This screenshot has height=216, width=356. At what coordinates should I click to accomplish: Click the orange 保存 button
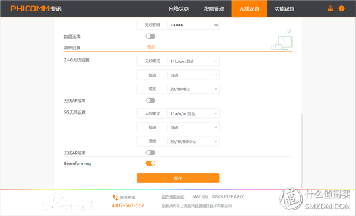click(x=178, y=178)
